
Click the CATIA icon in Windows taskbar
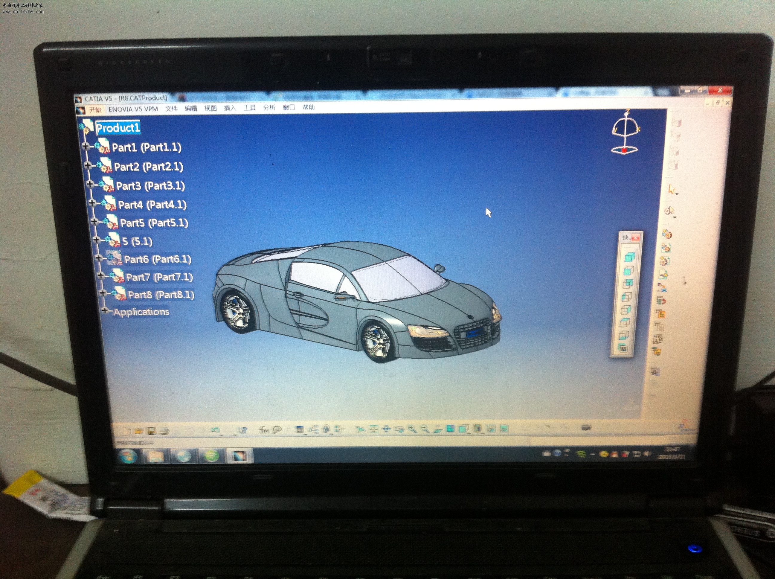tap(239, 455)
